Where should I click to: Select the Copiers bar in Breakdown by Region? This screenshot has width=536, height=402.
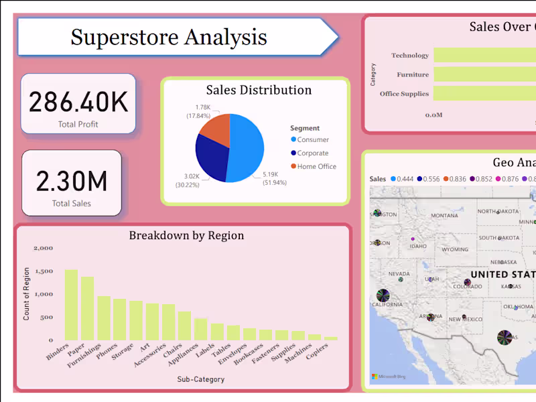pos(330,337)
